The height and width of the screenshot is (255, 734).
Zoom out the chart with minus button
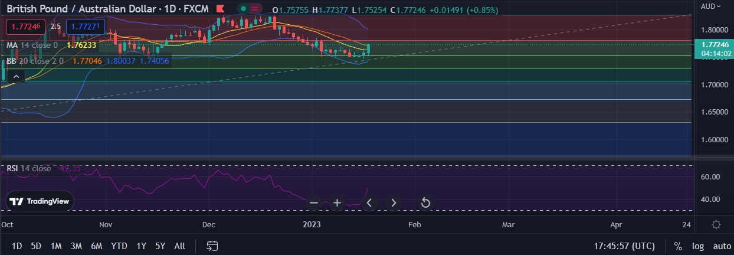coord(314,203)
